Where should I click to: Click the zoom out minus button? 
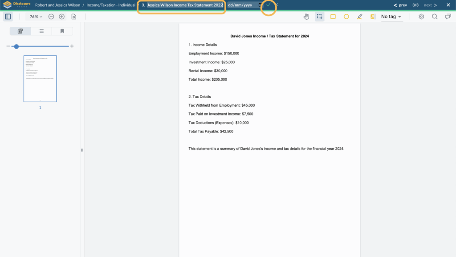[51, 17]
